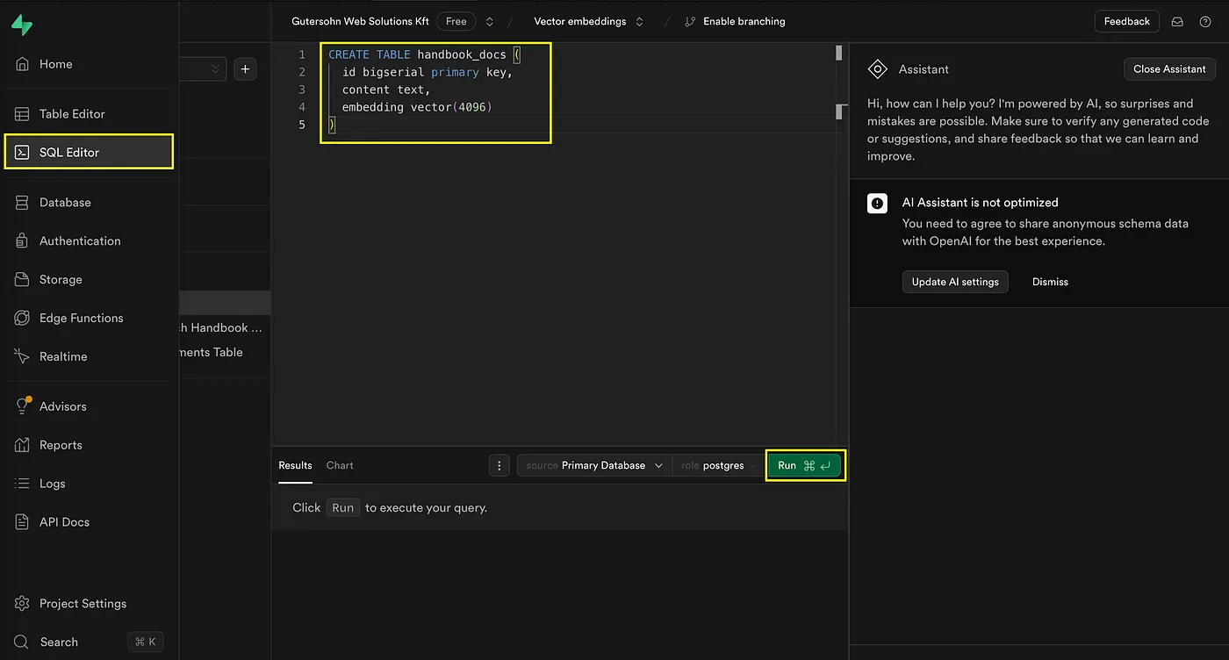Select the Vector embeddings project name
The width and height of the screenshot is (1229, 660).
tap(580, 22)
